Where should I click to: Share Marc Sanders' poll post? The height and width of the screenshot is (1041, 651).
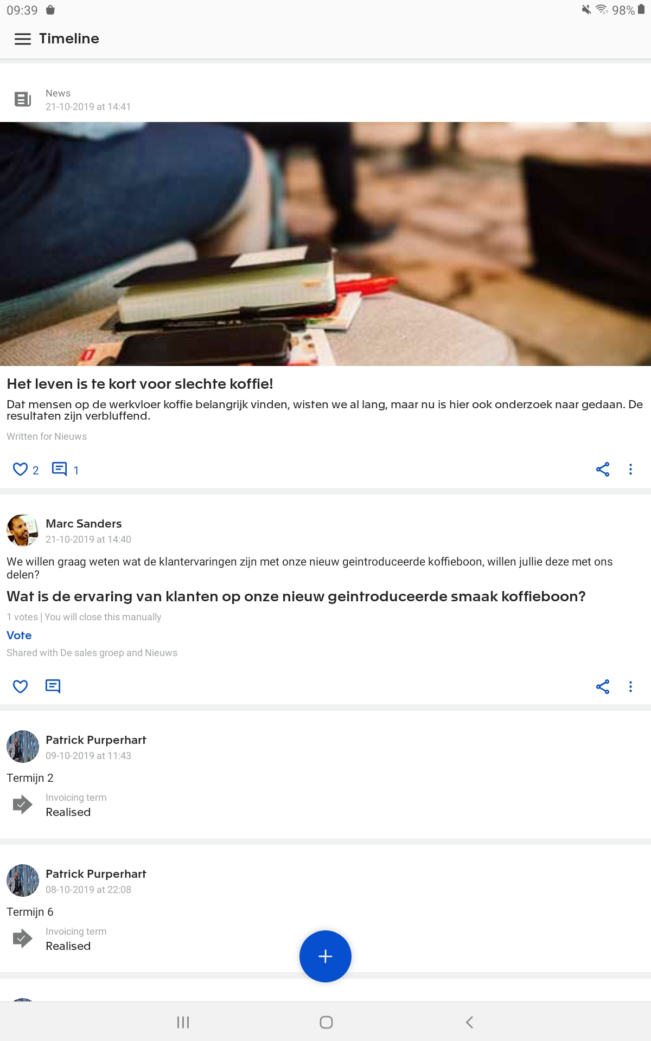[603, 687]
